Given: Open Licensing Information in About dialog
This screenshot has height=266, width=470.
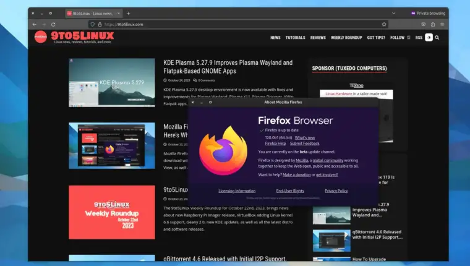Looking at the screenshot, I should click(x=237, y=191).
